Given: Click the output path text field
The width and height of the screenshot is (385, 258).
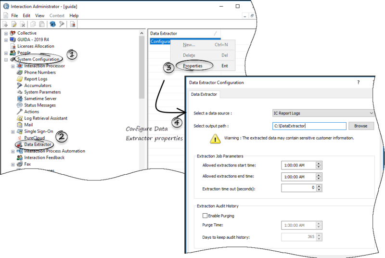Looking at the screenshot, I should 309,126.
